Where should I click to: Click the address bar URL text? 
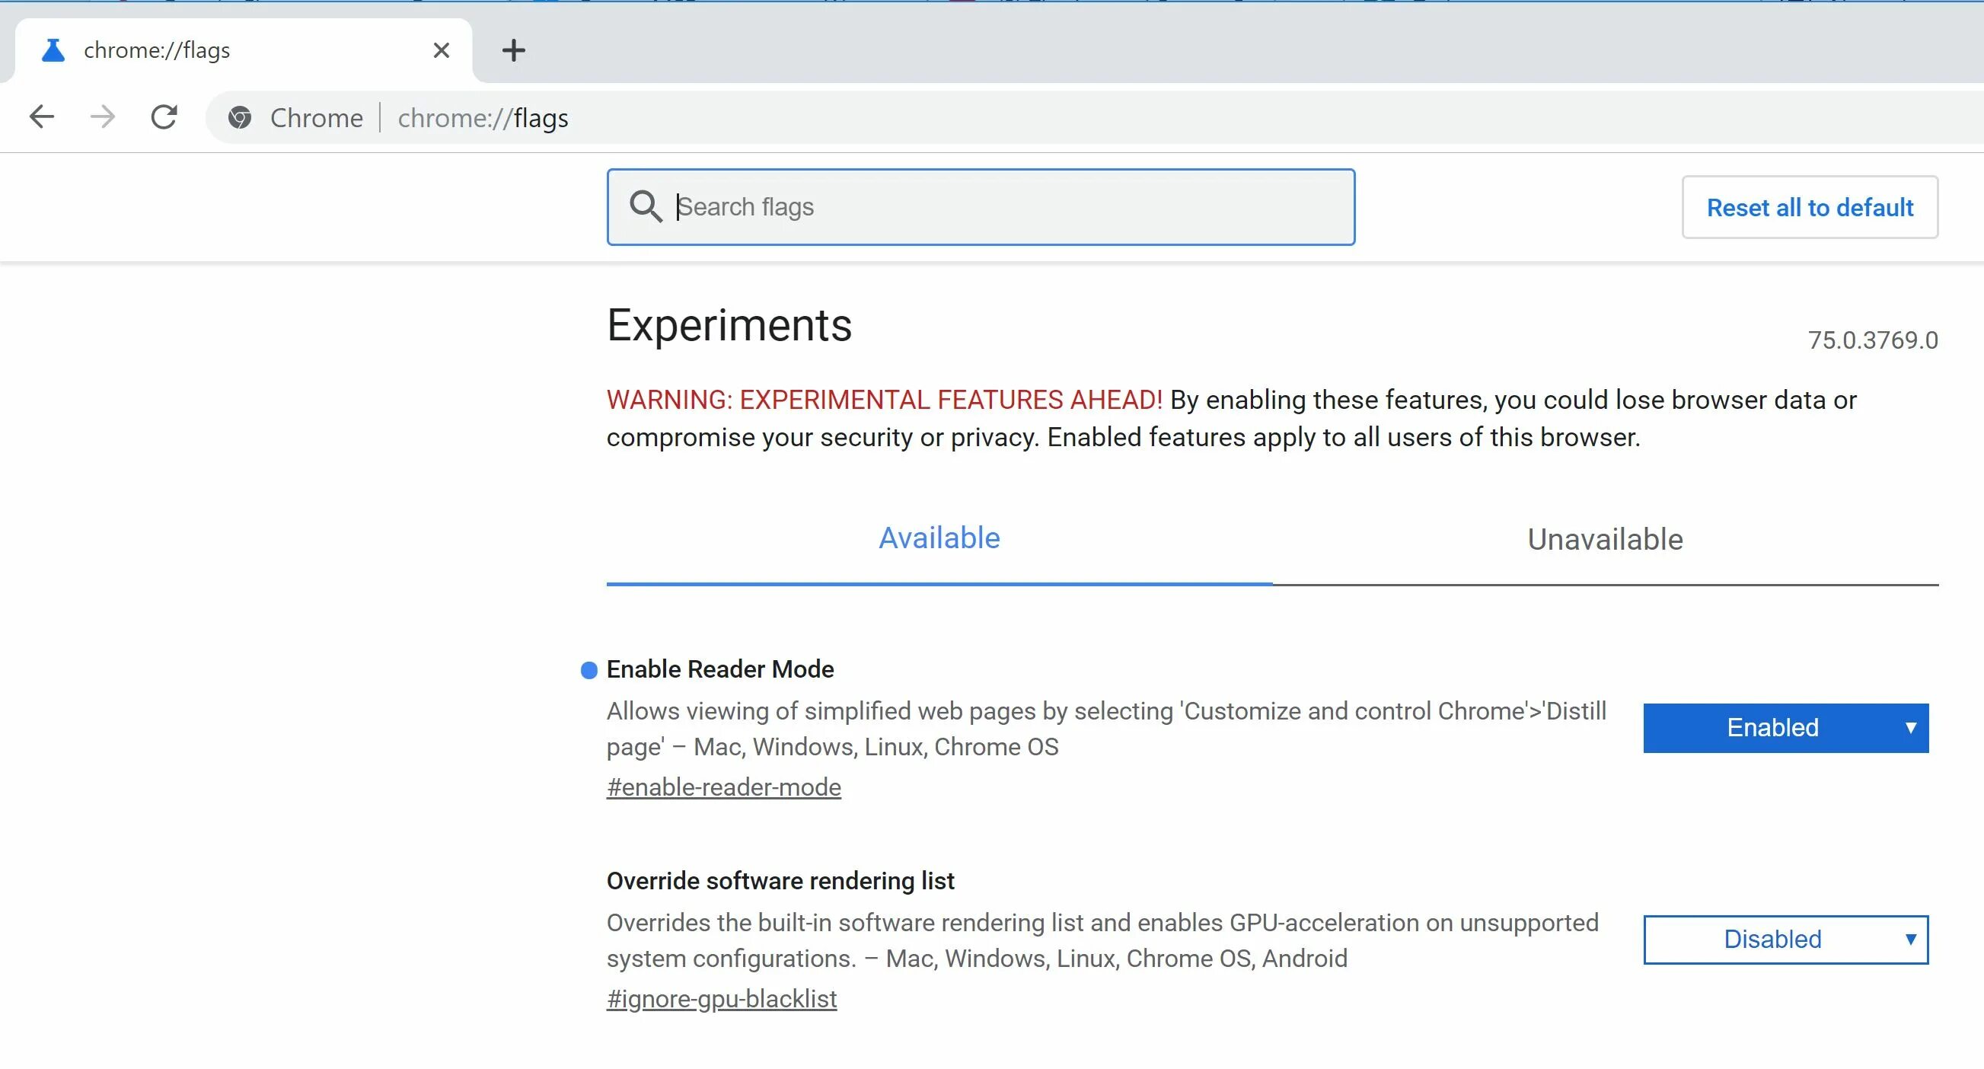tap(483, 118)
